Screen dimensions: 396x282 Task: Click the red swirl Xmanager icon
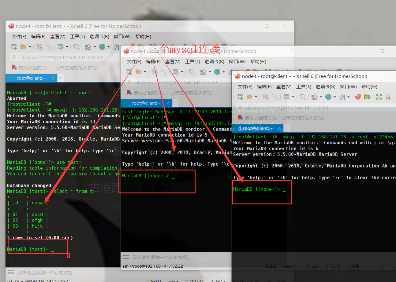click(358, 97)
